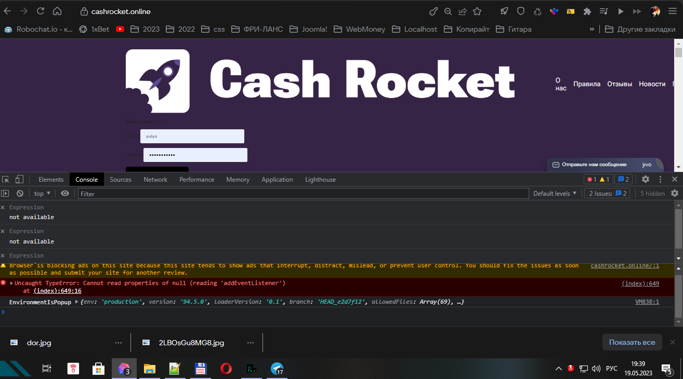The image size is (683, 379).
Task: Open the shield privacy icon
Action: point(520,11)
